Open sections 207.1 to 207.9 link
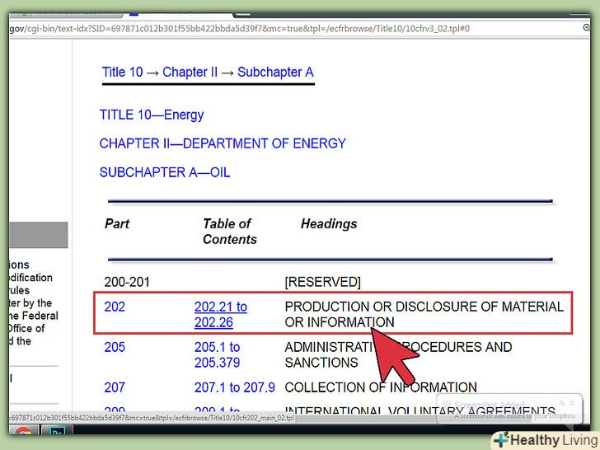Screen dimensions: 600x450 235,387
